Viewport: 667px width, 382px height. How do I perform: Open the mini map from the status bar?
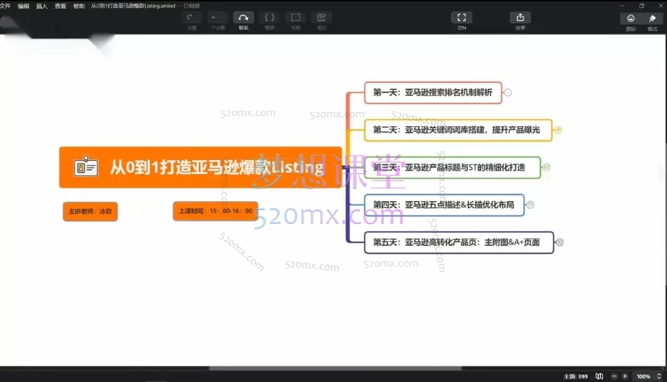click(600, 376)
